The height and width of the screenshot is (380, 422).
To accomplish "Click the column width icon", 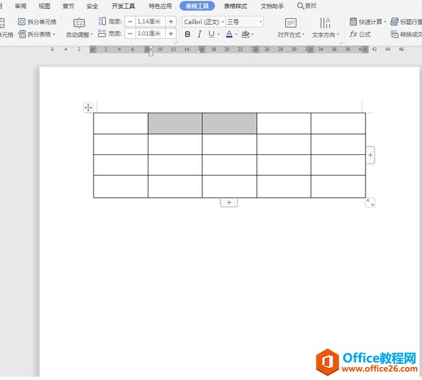I will 102,34.
